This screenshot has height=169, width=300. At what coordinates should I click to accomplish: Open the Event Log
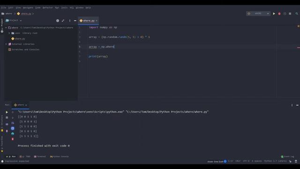pos(287,156)
